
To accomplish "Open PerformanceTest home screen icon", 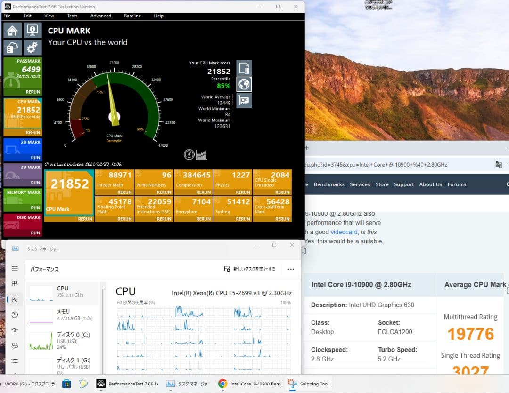I will (x=12, y=30).
